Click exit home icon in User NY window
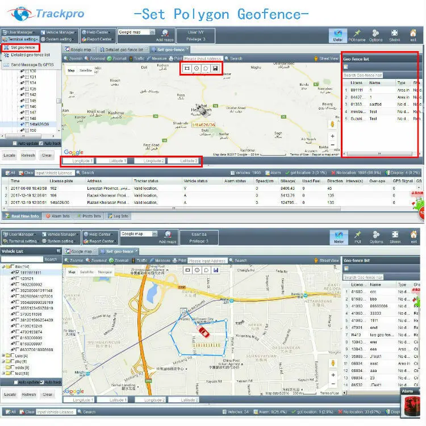 click(413, 33)
